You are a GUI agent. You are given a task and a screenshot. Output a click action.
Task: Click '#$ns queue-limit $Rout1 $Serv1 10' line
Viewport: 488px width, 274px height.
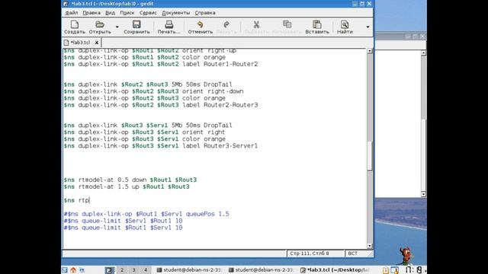[123, 228]
